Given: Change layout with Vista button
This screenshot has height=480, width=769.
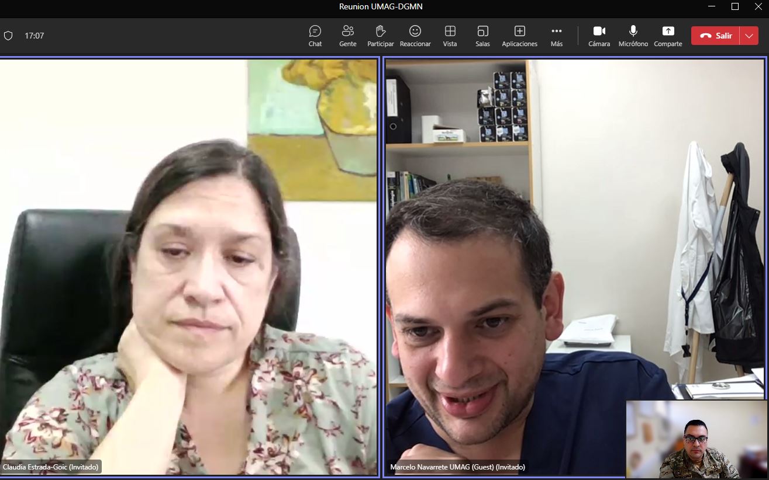Looking at the screenshot, I should [450, 36].
